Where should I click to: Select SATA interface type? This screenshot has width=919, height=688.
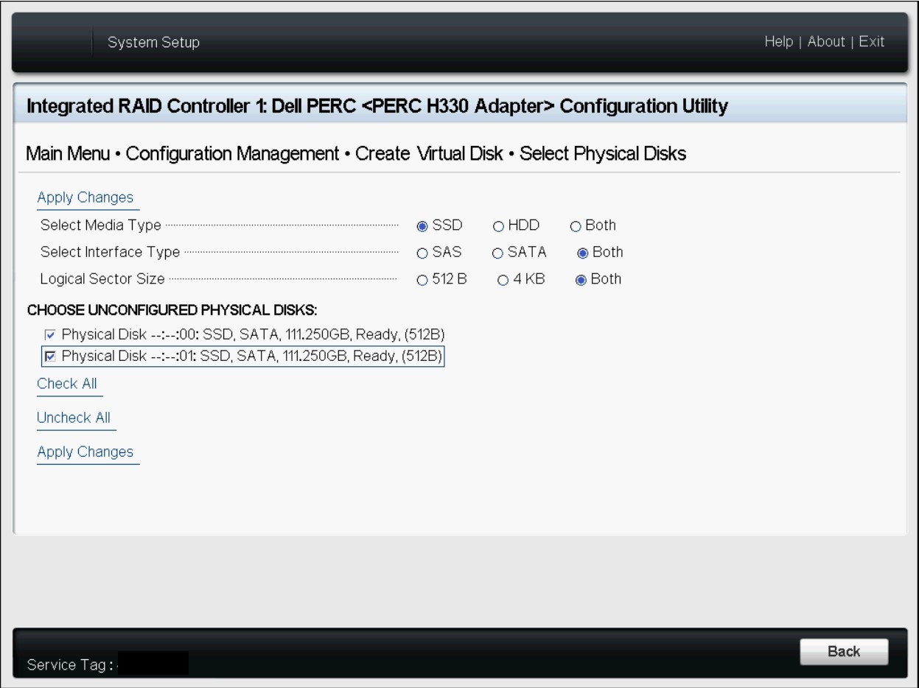coord(498,253)
